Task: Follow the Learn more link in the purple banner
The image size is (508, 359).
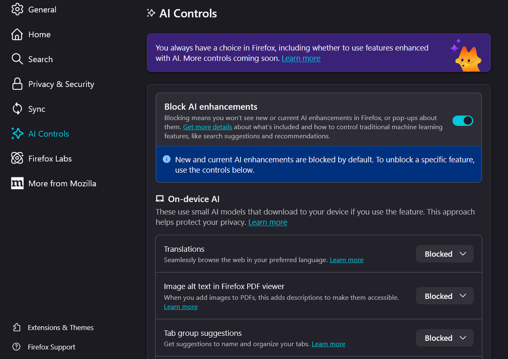Action: [x=301, y=58]
